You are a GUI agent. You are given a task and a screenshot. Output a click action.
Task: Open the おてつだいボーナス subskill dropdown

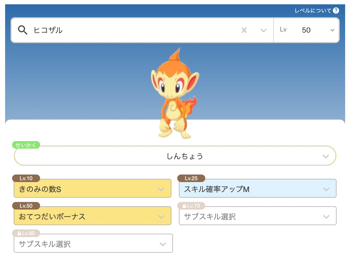click(93, 216)
